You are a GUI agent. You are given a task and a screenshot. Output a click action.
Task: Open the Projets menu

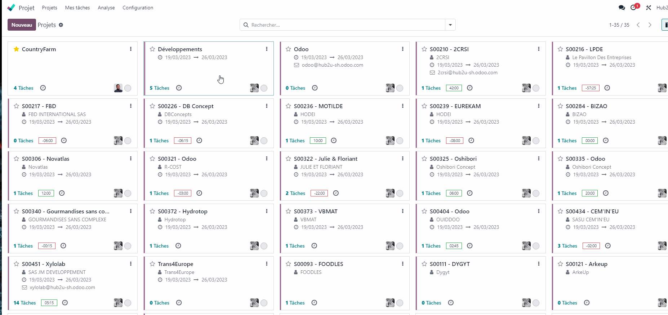(x=49, y=8)
